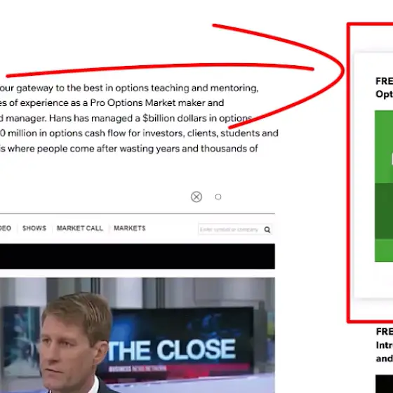
Task: Click the circled X icon
Action: tap(196, 196)
